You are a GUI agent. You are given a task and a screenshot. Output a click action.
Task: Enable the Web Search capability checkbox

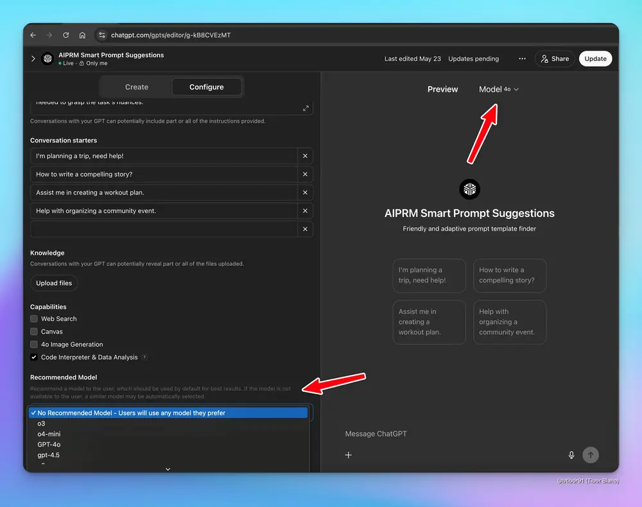tap(34, 319)
